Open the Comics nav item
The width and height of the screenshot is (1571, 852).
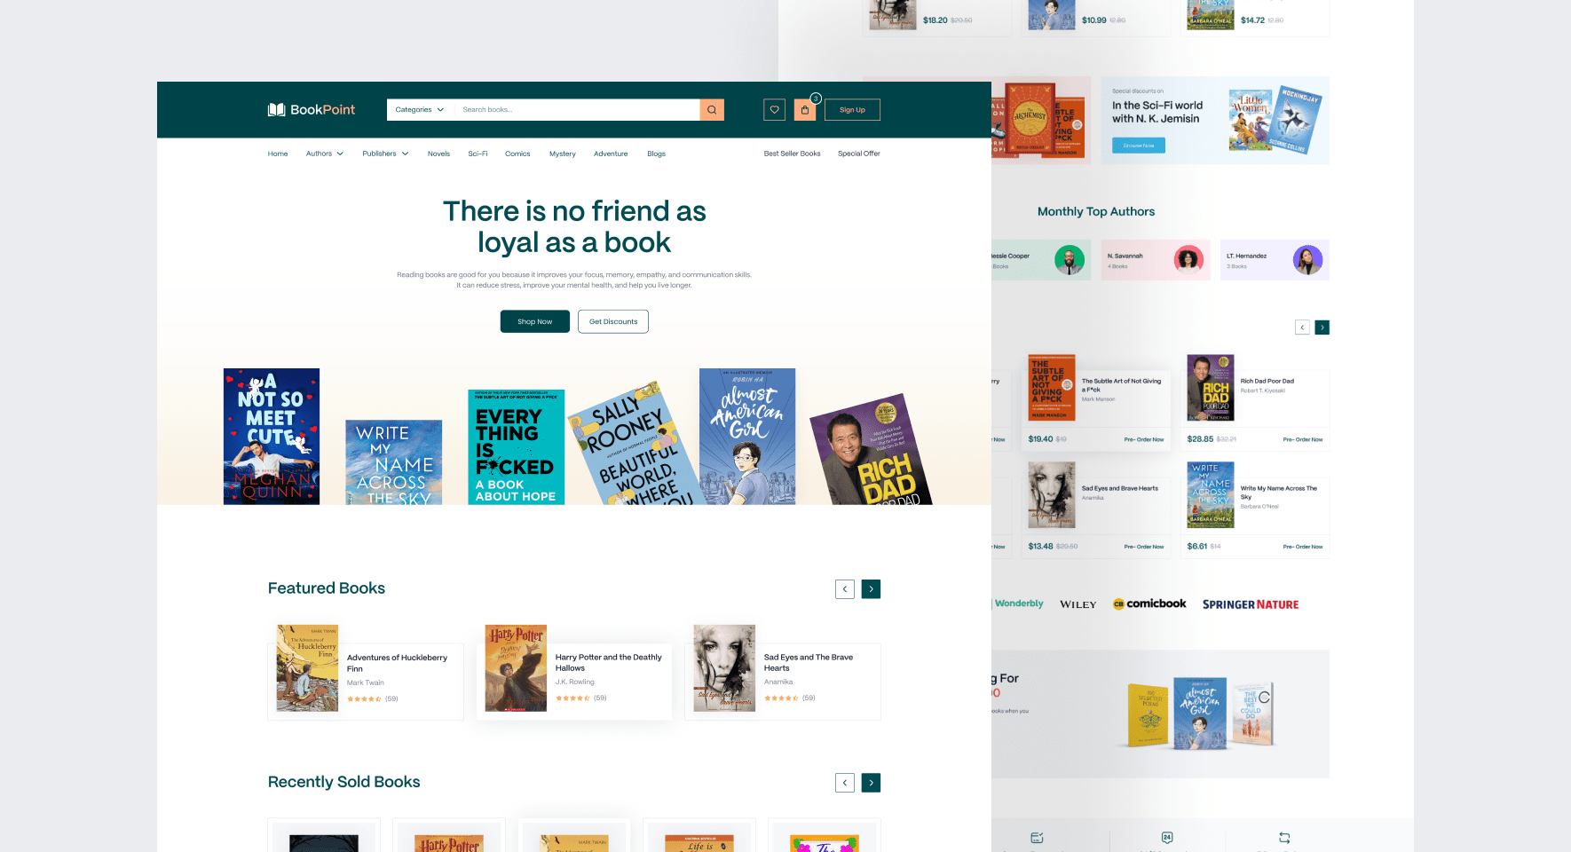[517, 154]
